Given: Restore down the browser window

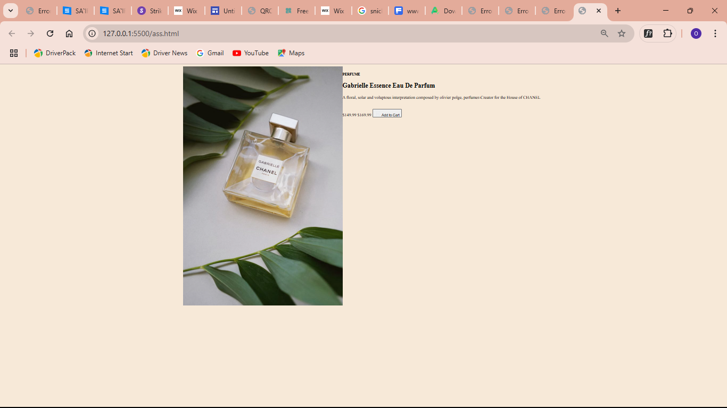Looking at the screenshot, I should pyautogui.click(x=690, y=11).
